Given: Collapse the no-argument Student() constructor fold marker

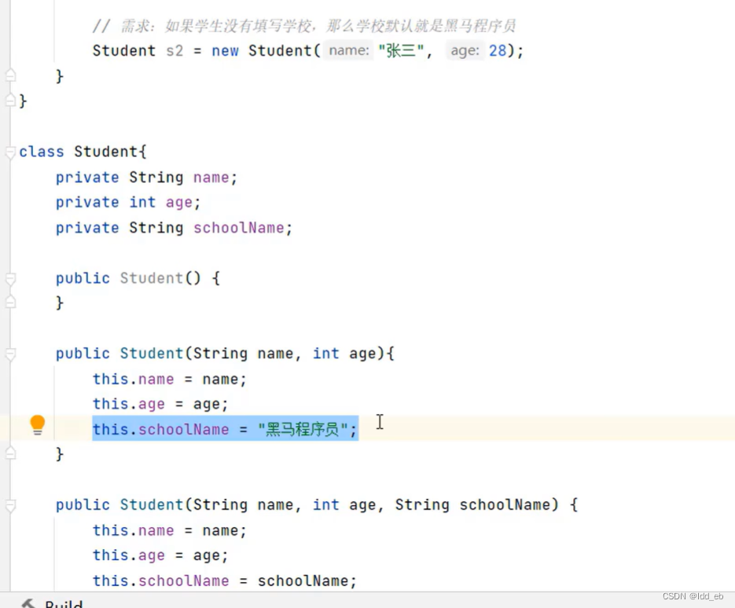Looking at the screenshot, I should tap(10, 279).
